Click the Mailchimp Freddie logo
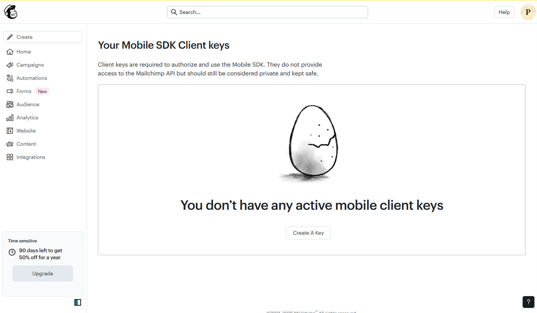The image size is (537, 313). point(10,12)
